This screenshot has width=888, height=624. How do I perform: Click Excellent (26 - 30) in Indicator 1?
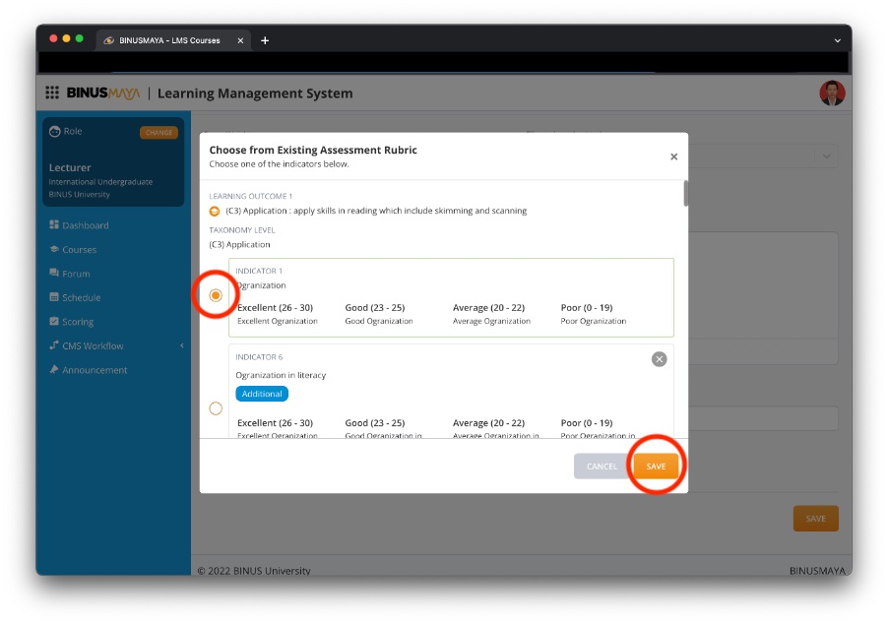tap(276, 307)
